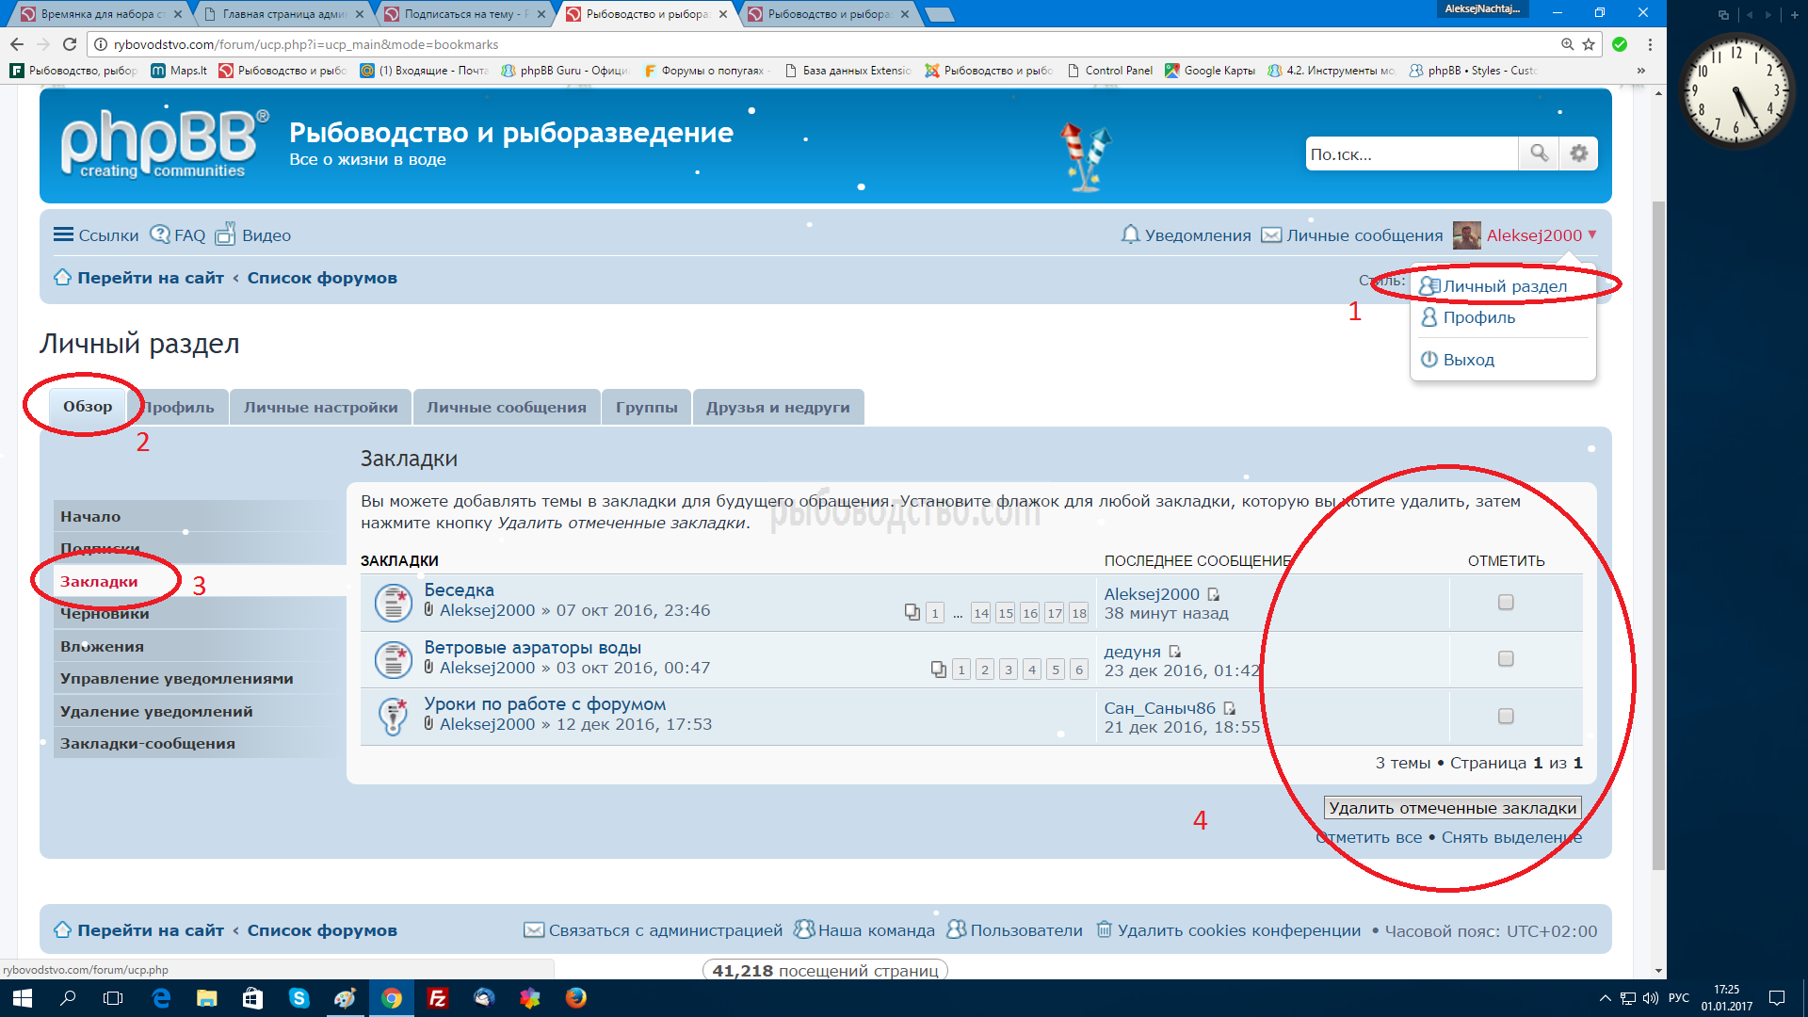Open Google Карты bookmark
This screenshot has width=1808, height=1017.
pos(1209,71)
